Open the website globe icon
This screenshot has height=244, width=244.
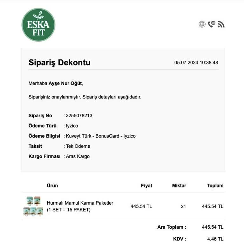202,24
